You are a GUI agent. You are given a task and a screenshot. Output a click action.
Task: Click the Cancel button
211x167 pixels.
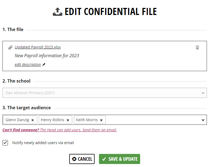tap(82, 159)
